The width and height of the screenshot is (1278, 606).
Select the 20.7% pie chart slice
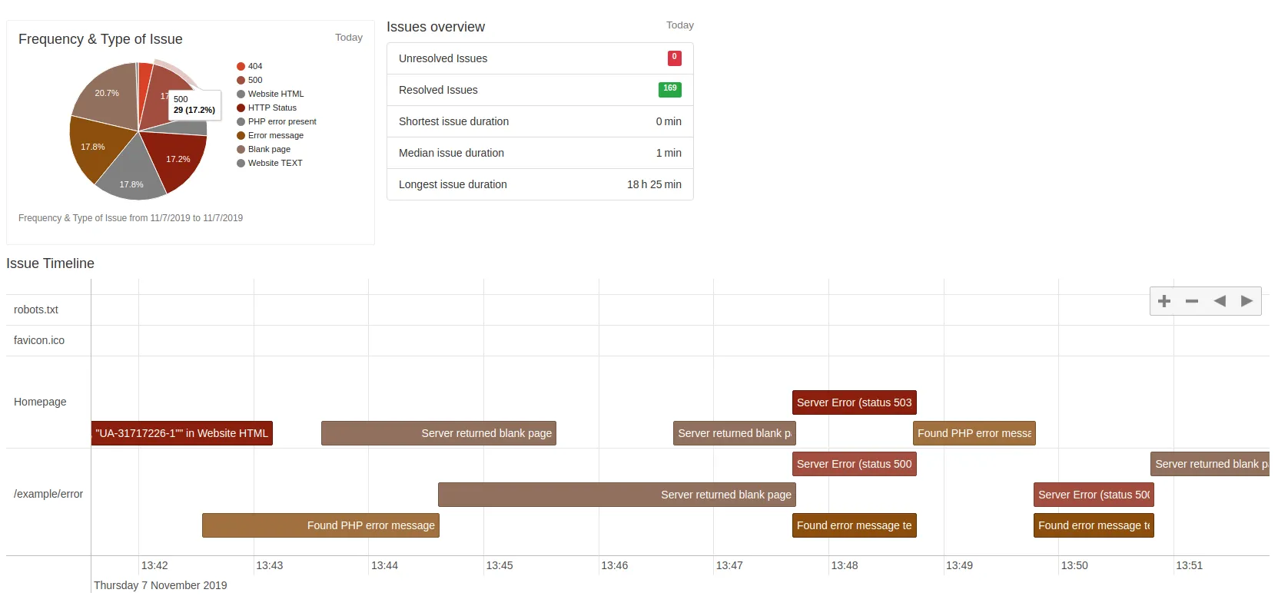pyautogui.click(x=106, y=96)
